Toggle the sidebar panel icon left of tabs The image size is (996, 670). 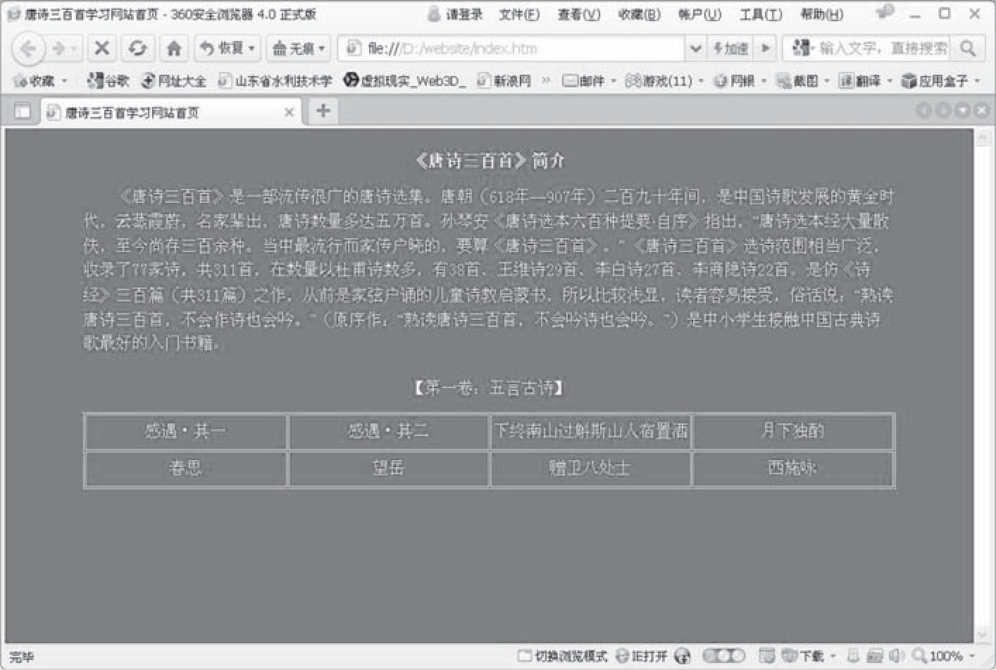point(23,111)
